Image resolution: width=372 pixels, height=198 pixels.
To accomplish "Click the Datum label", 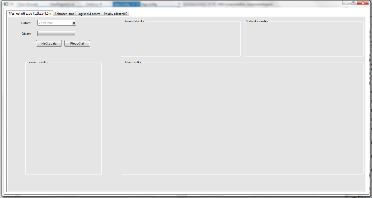I will point(26,23).
